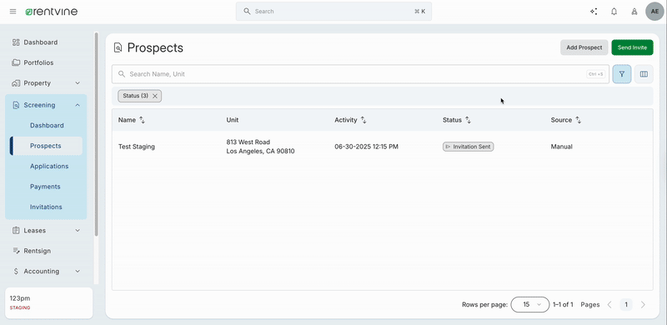
Task: Open the person icon in the header
Action: click(x=634, y=12)
